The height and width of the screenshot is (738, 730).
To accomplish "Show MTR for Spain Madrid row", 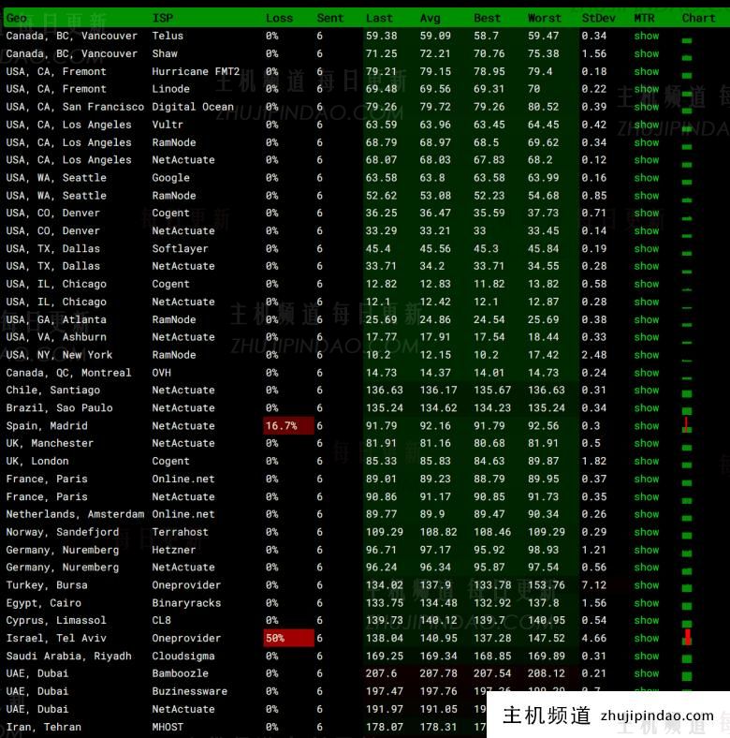I will [647, 426].
